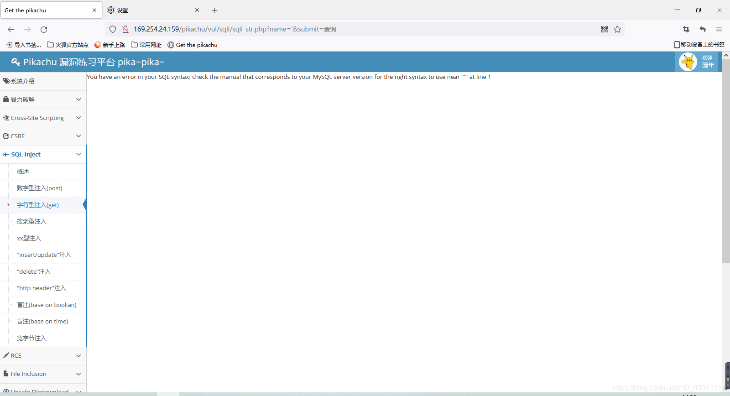Click the 系统介绍 tag icon
730x396 pixels.
(x=6, y=81)
